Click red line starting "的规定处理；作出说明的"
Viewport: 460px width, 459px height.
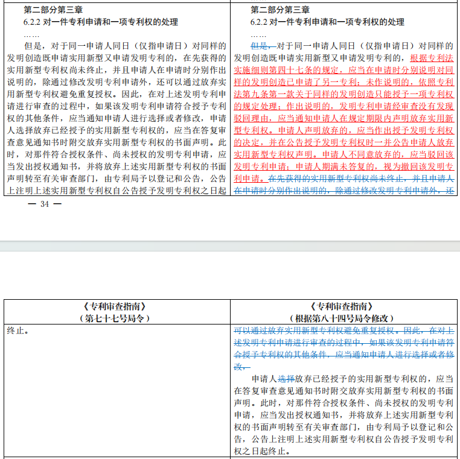click(344, 106)
